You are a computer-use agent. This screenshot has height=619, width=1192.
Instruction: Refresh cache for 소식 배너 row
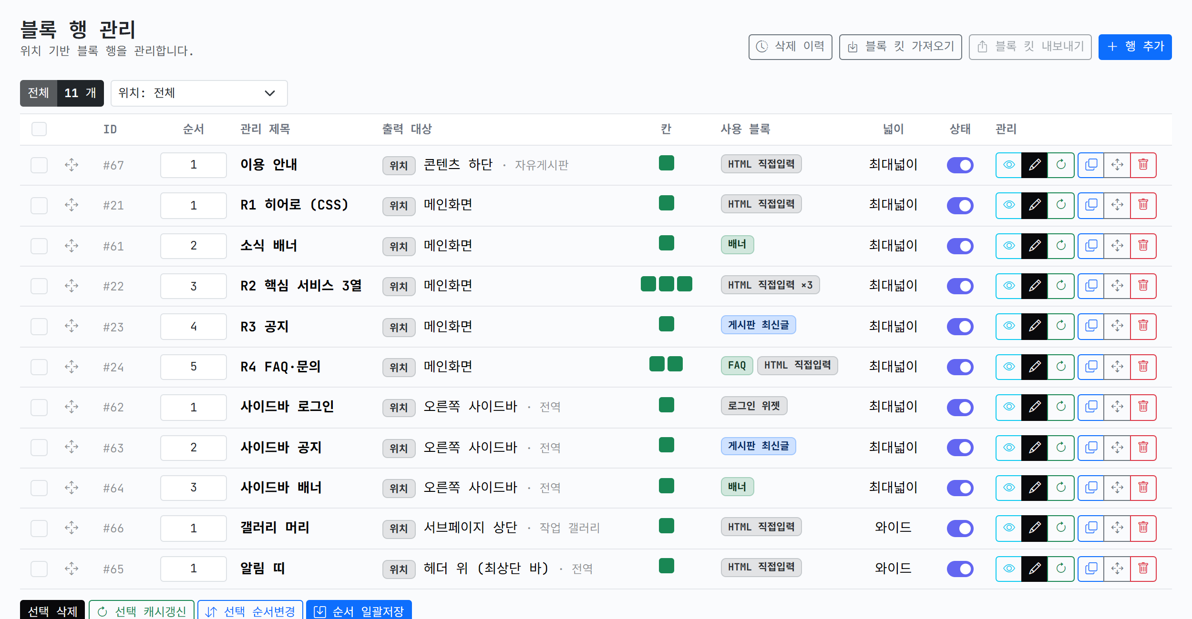1060,246
